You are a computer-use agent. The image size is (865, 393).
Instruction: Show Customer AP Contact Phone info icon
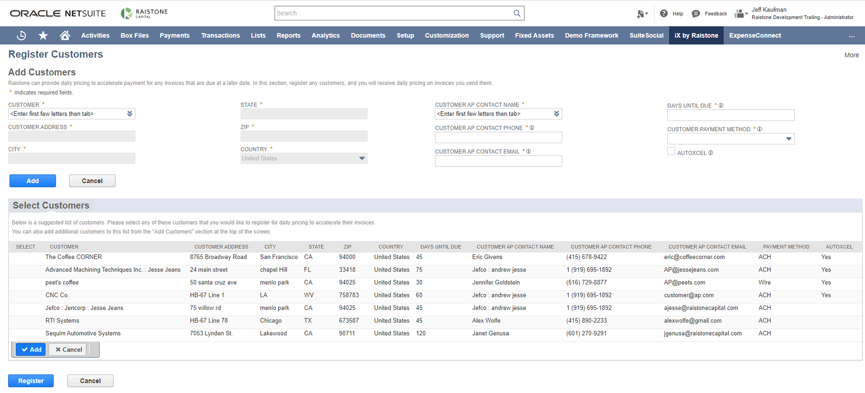[x=532, y=128]
